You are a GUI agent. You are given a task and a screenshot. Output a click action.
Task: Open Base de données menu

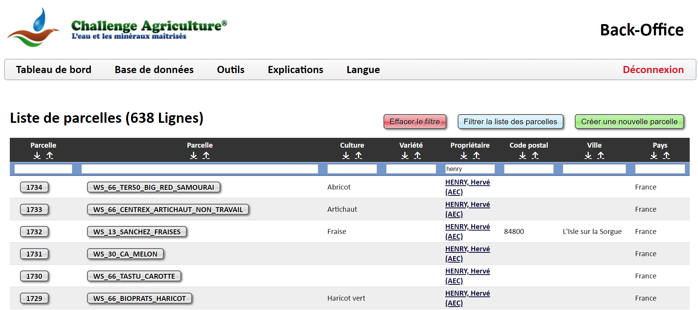[154, 70]
